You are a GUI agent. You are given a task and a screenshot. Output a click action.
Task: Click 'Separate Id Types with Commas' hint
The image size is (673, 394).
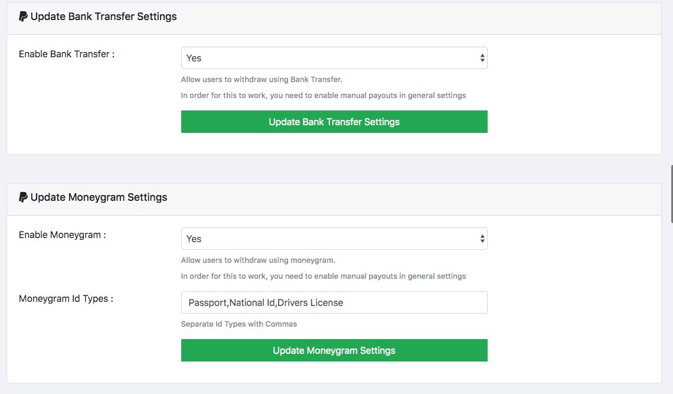click(239, 324)
